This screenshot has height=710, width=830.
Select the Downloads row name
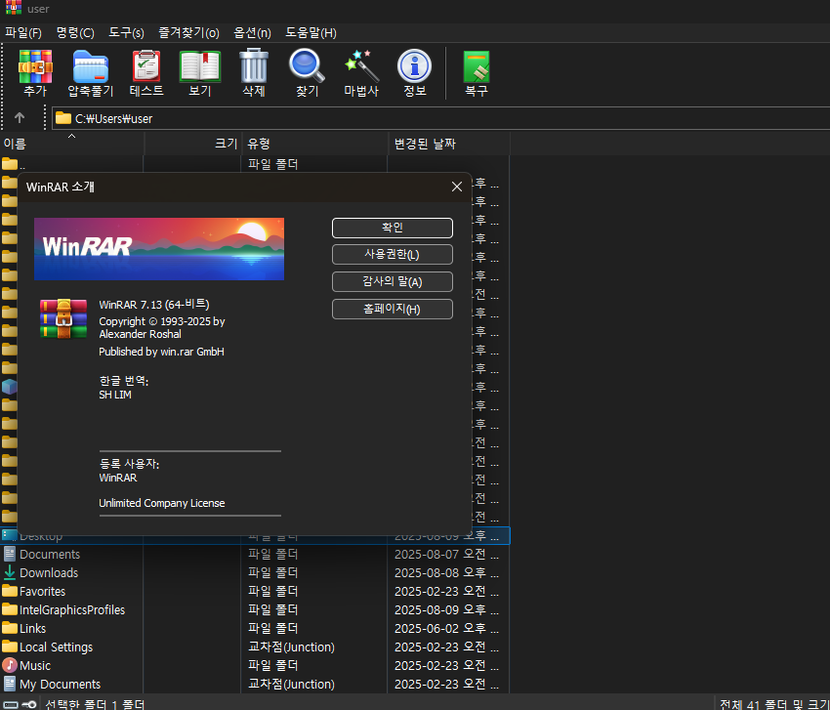tap(49, 573)
